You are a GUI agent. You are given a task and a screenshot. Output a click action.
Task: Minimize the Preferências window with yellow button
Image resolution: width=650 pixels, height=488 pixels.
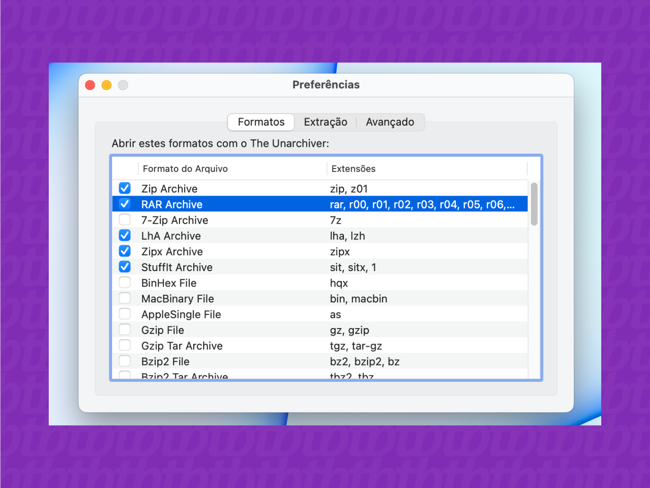coord(107,85)
